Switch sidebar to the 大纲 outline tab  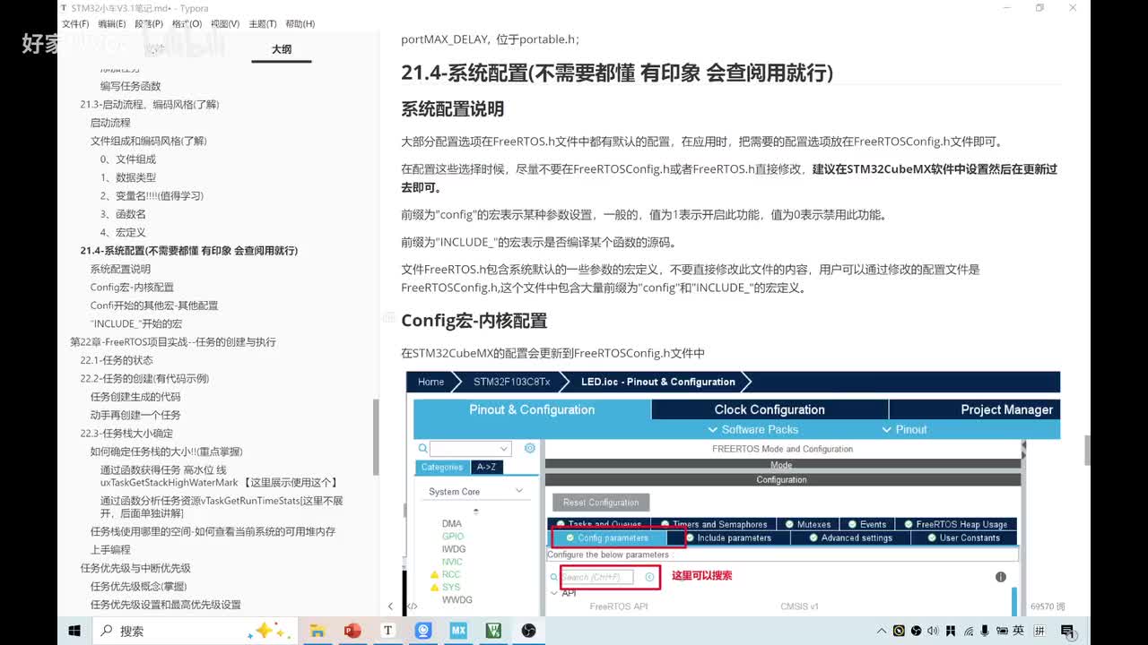pyautogui.click(x=282, y=49)
